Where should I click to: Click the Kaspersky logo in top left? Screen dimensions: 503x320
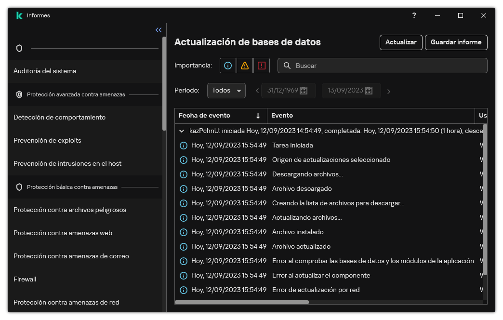point(19,15)
